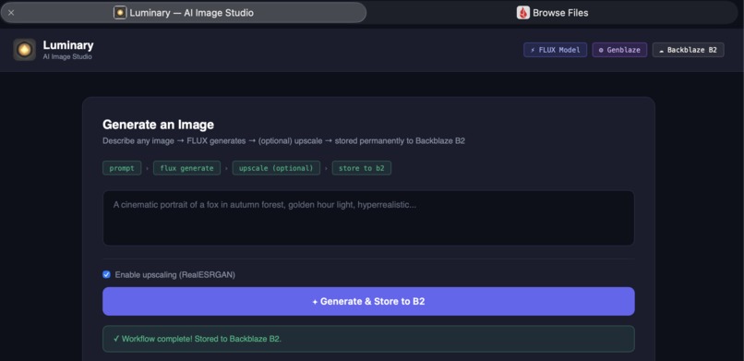Switch to the Browse Files tab

[552, 12]
